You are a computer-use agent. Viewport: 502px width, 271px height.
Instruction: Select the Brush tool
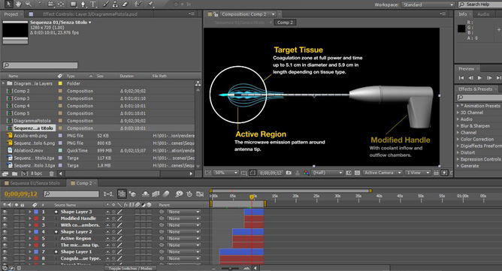(x=105, y=5)
